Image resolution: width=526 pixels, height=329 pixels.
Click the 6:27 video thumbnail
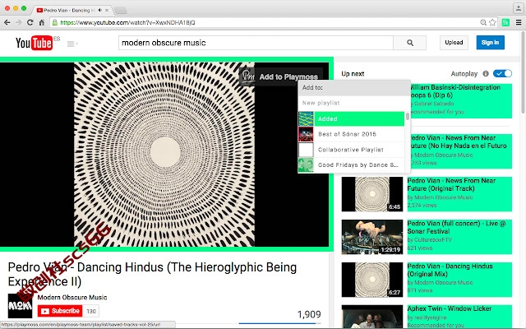pyautogui.click(x=372, y=280)
